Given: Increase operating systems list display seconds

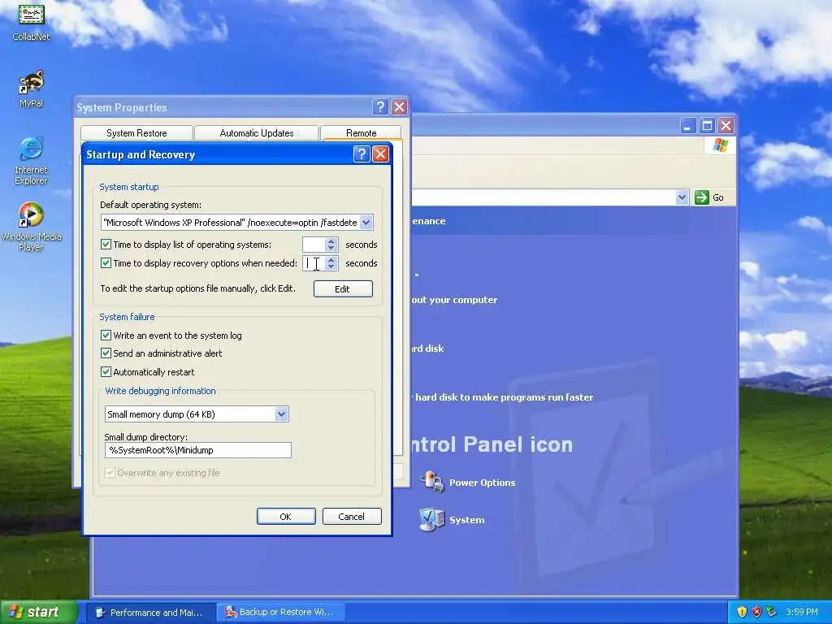Looking at the screenshot, I should (x=331, y=240).
